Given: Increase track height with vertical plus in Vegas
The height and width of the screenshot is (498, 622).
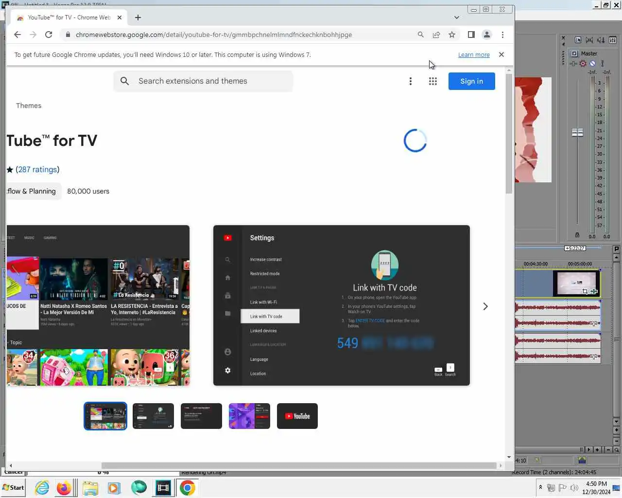Looking at the screenshot, I should coord(617,430).
